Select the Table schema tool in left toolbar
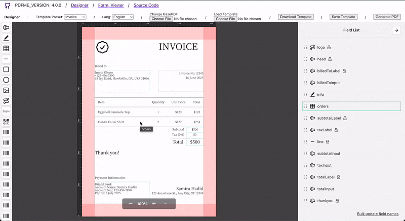The height and width of the screenshot is (221, 405). point(6,49)
